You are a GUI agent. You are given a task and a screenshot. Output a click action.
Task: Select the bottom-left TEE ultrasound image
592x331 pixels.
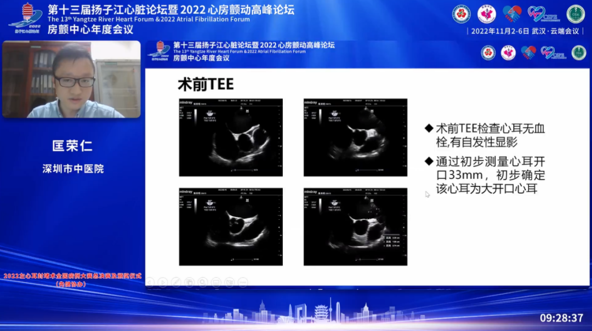tap(231, 227)
